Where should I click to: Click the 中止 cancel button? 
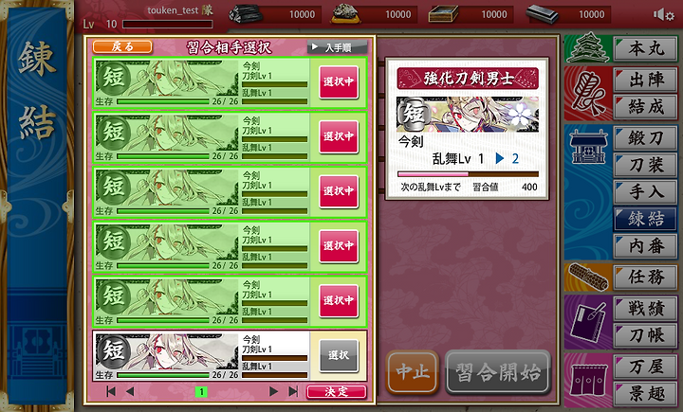click(x=412, y=372)
